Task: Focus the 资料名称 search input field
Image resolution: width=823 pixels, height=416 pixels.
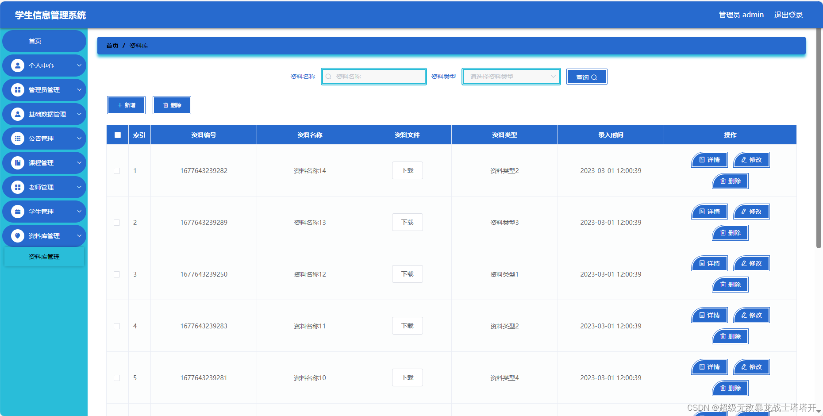Action: coord(374,77)
